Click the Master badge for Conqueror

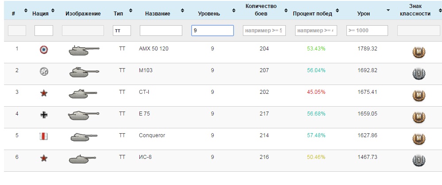coord(419,139)
